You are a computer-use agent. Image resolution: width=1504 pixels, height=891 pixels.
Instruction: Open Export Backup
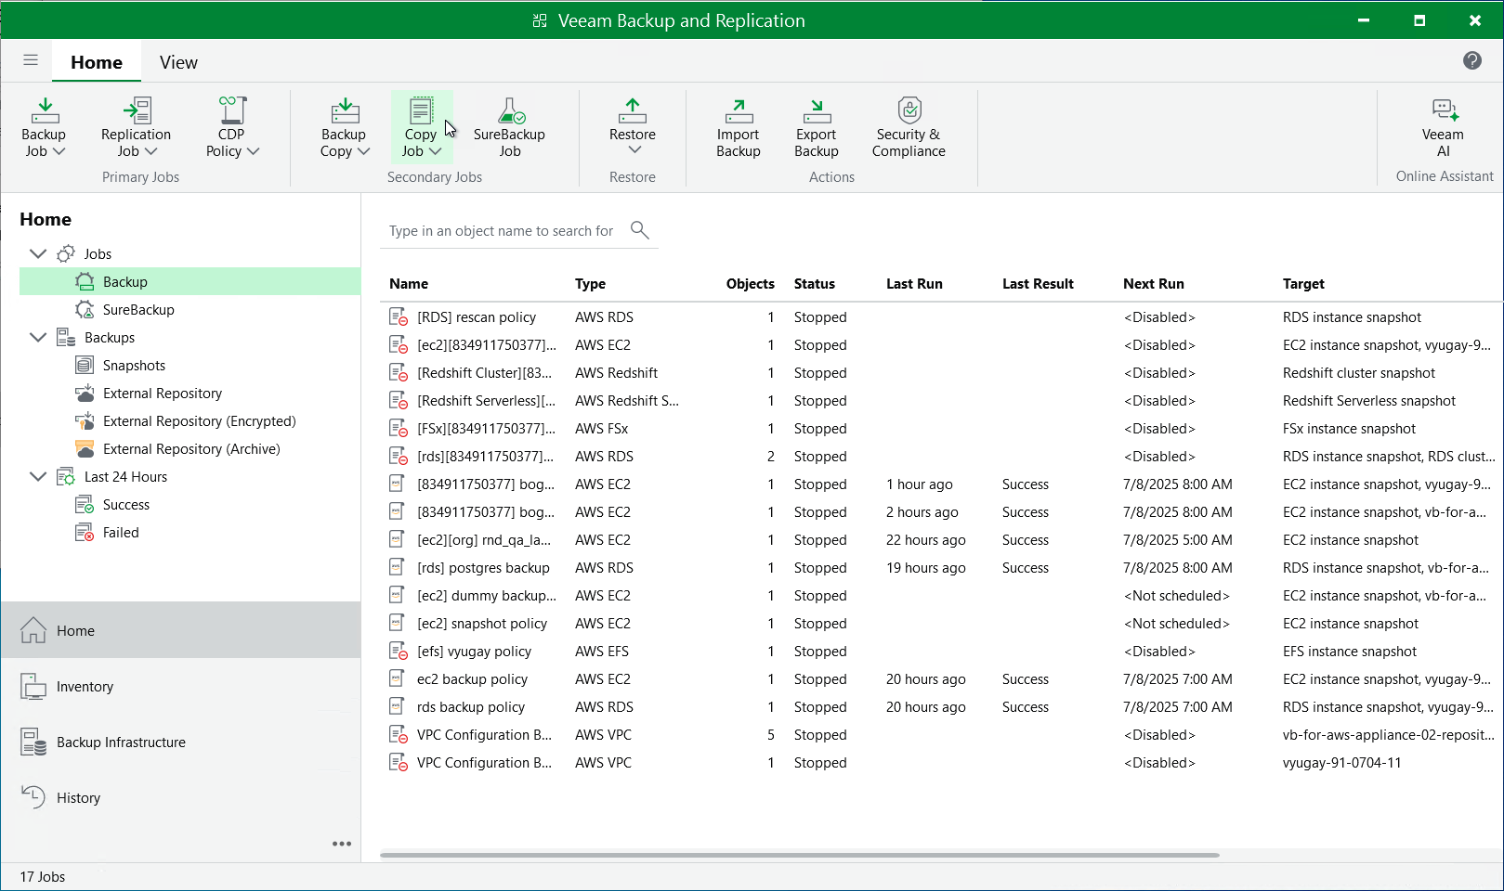tap(815, 127)
